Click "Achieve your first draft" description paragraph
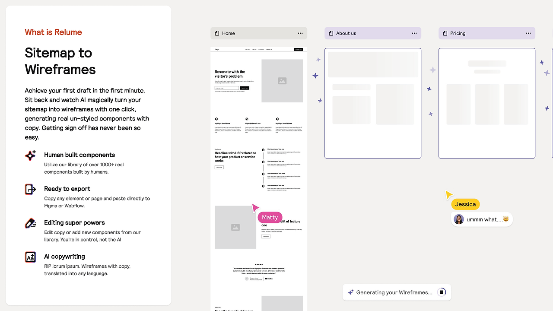553x311 pixels. (x=87, y=114)
